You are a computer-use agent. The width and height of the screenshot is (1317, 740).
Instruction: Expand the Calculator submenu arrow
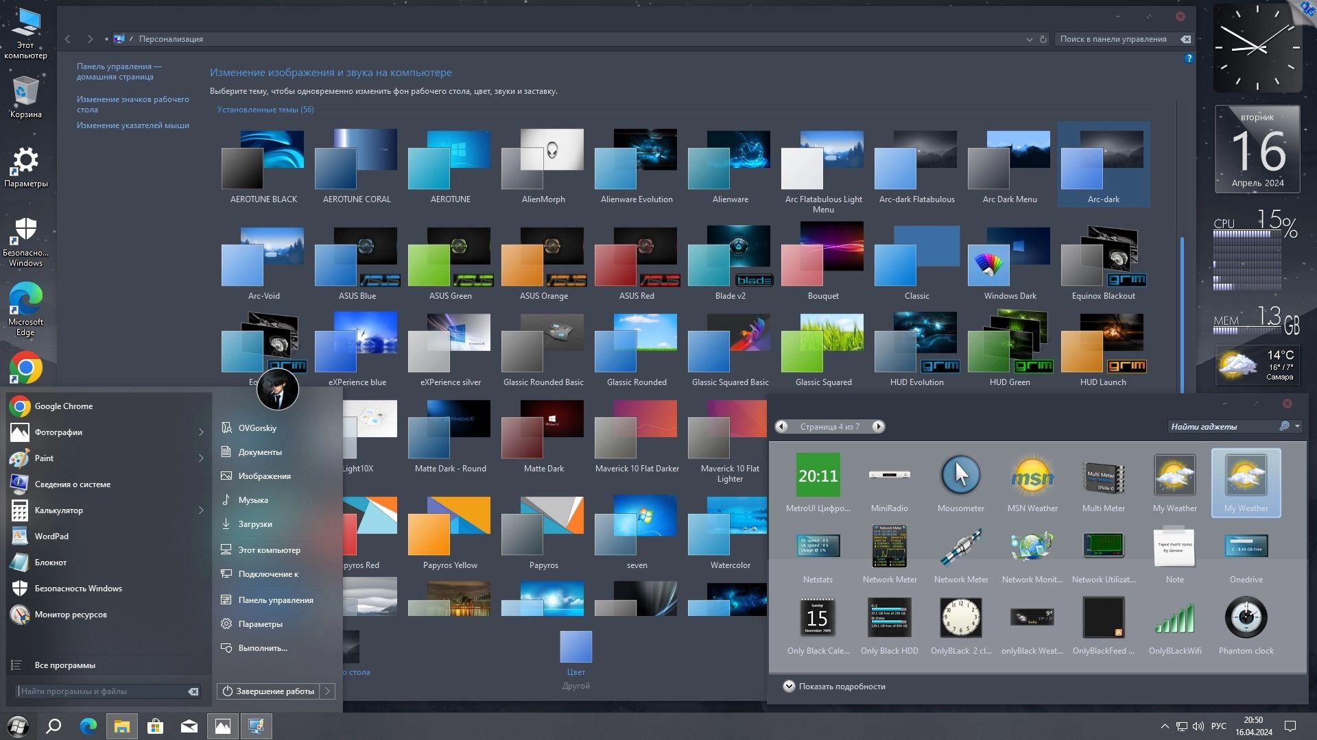point(201,510)
